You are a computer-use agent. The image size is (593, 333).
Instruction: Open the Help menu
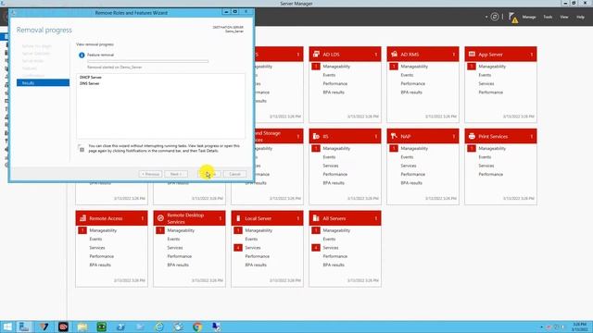(581, 17)
